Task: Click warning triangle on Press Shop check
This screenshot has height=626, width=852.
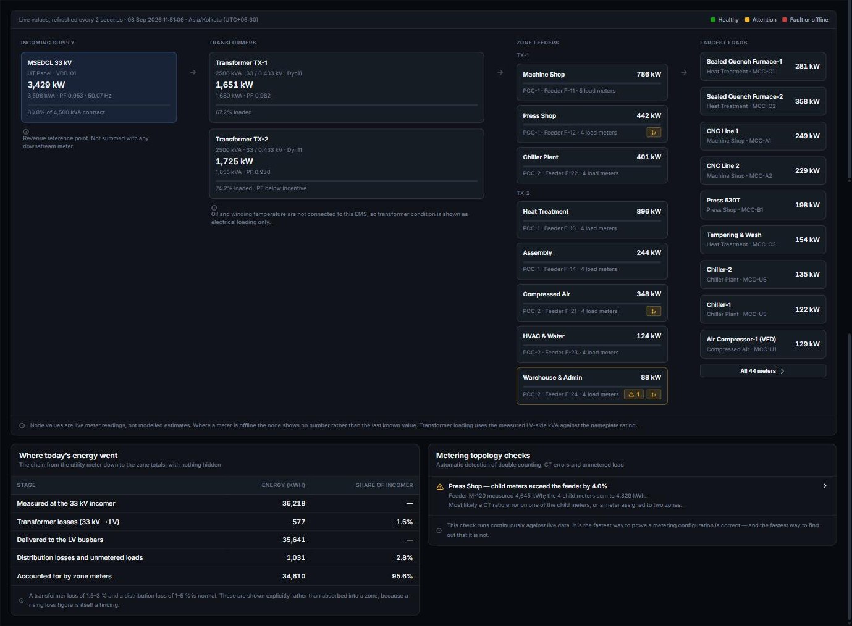Action: click(x=440, y=486)
